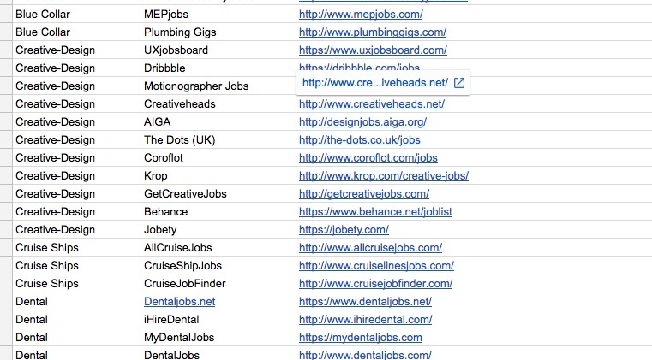Click the coroflot.com jobs link
Viewport: 652px width, 360px height.
click(x=368, y=158)
